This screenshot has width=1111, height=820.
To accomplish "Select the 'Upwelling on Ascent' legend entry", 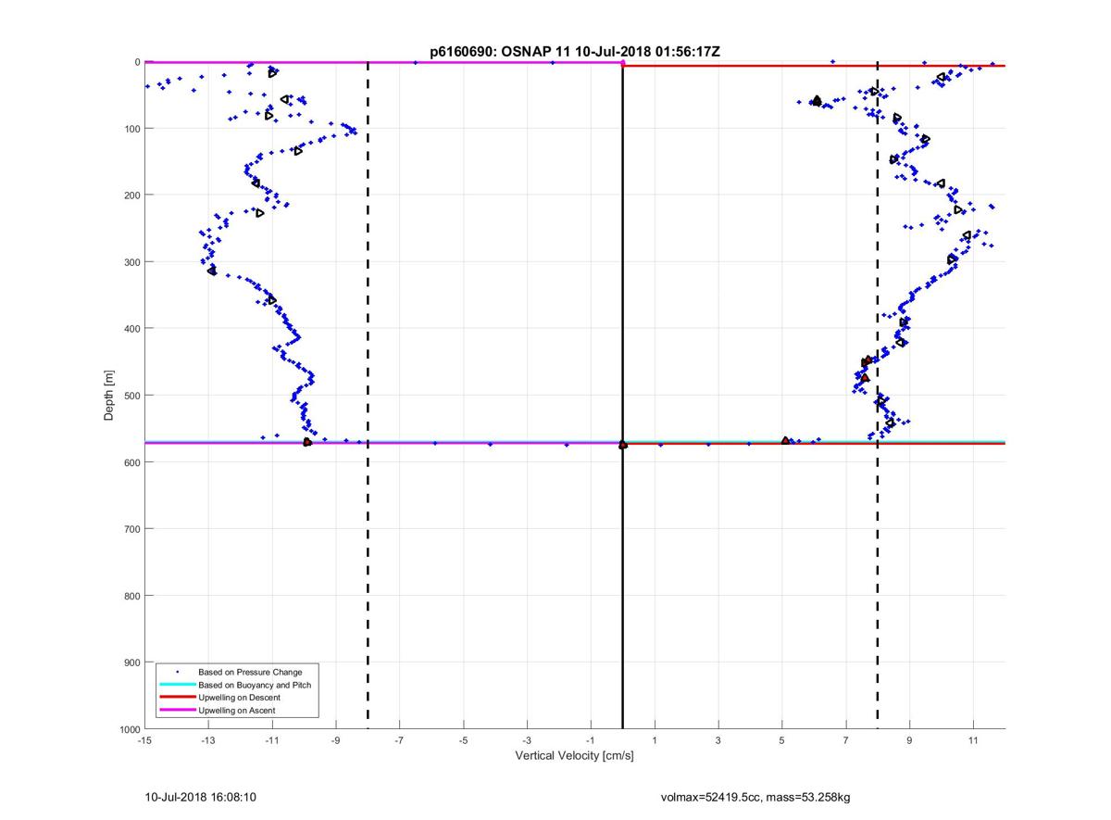I will (x=237, y=711).
